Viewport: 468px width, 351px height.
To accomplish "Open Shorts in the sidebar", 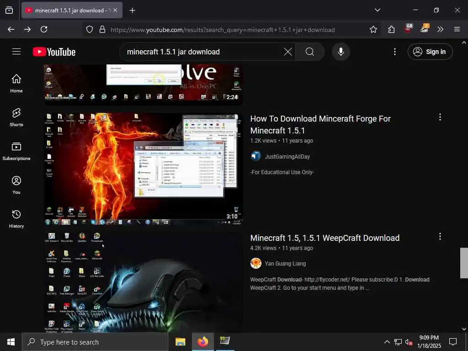I will [x=16, y=117].
